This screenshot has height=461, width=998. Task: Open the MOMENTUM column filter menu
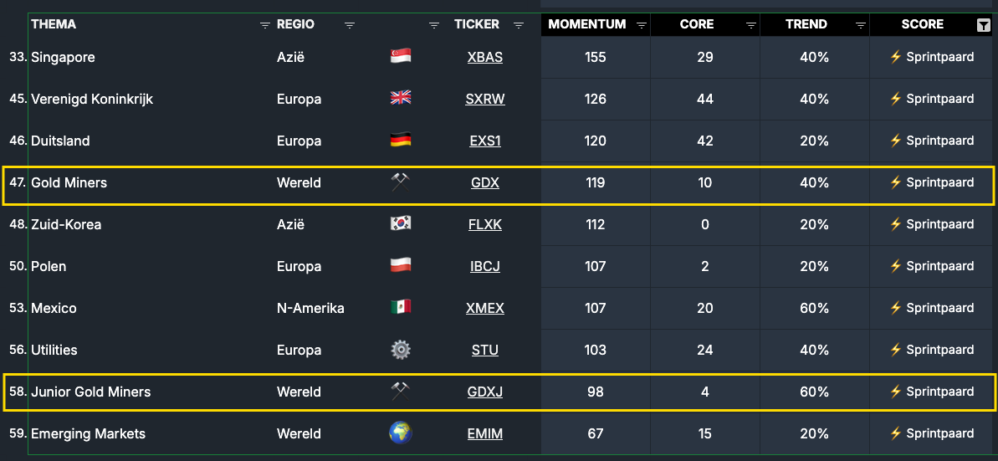coord(642,25)
